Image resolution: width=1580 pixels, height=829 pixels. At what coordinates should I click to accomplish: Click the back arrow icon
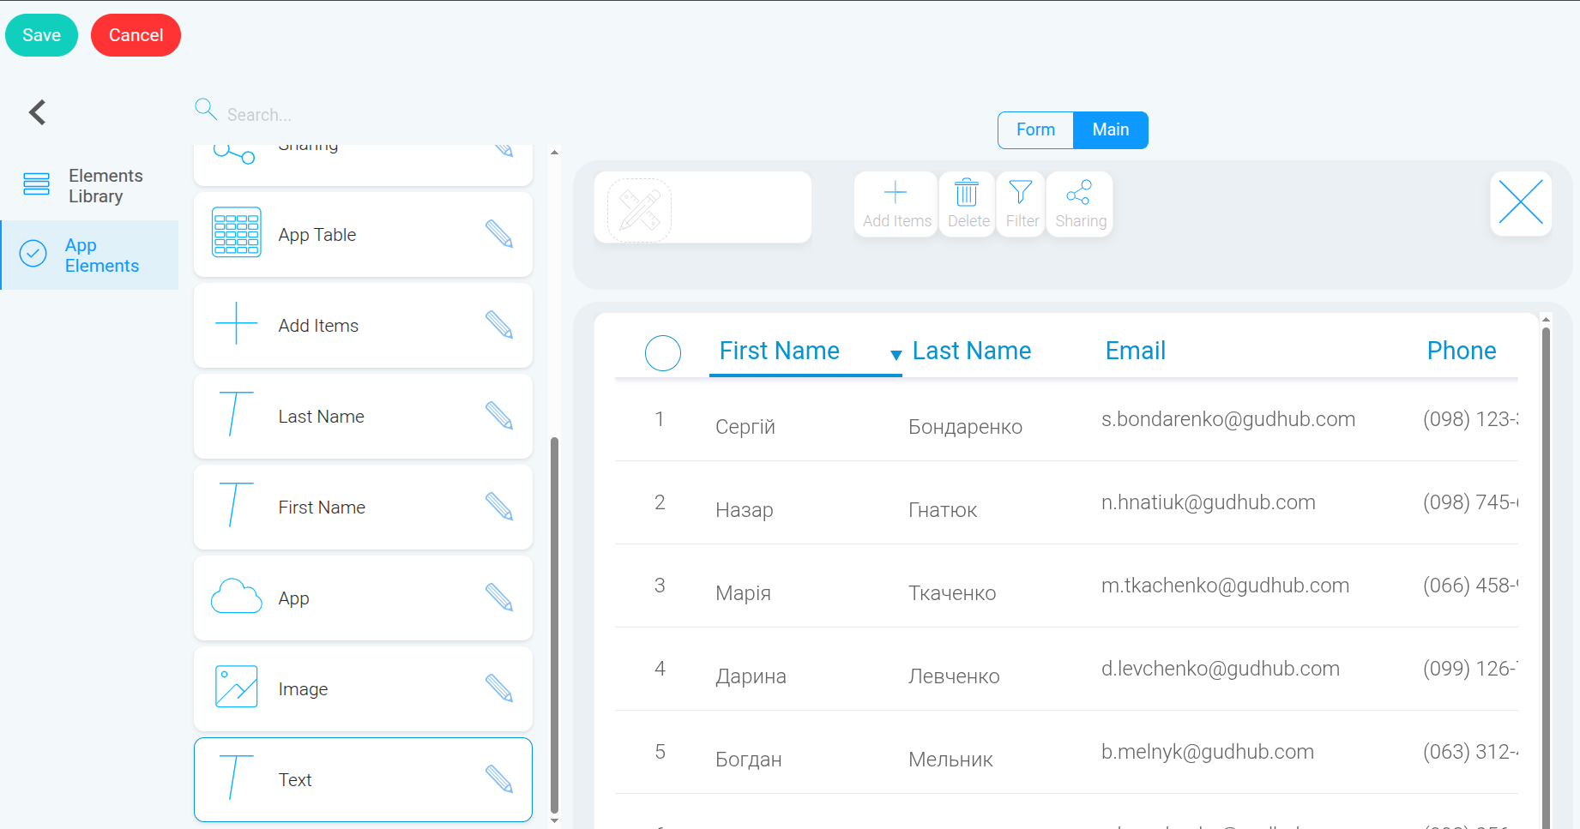point(37,112)
